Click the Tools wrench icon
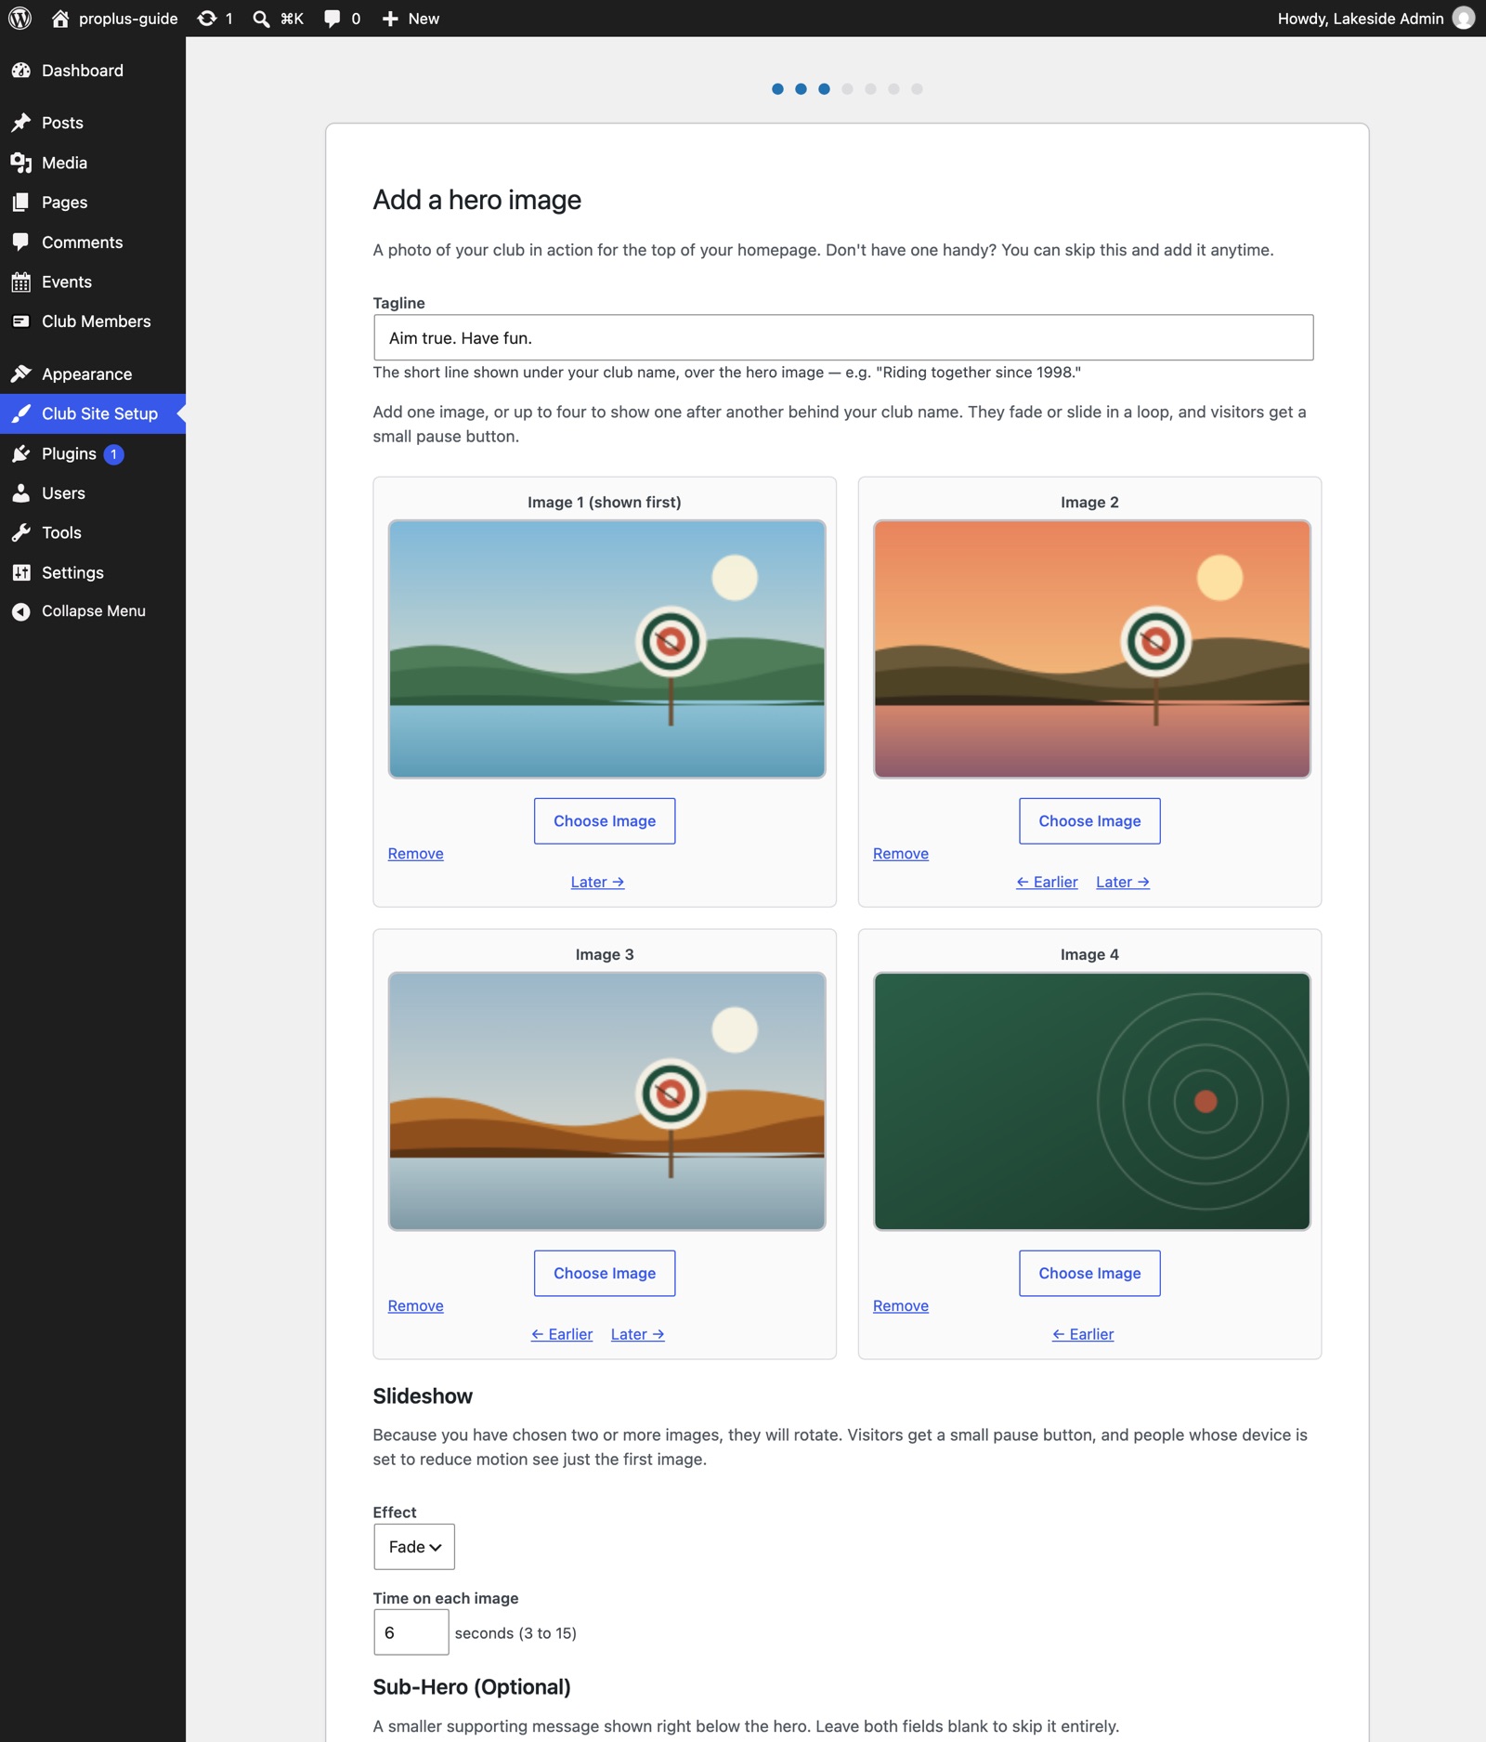This screenshot has width=1486, height=1742. pyautogui.click(x=21, y=532)
